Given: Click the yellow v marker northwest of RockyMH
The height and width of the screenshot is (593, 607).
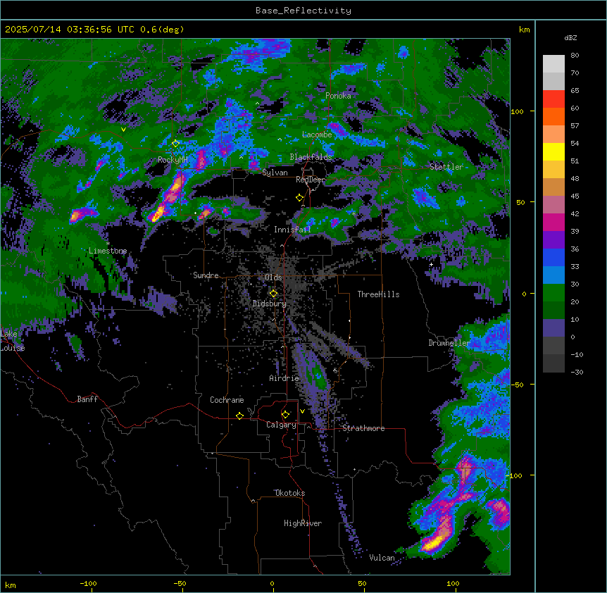Looking at the screenshot, I should [123, 130].
